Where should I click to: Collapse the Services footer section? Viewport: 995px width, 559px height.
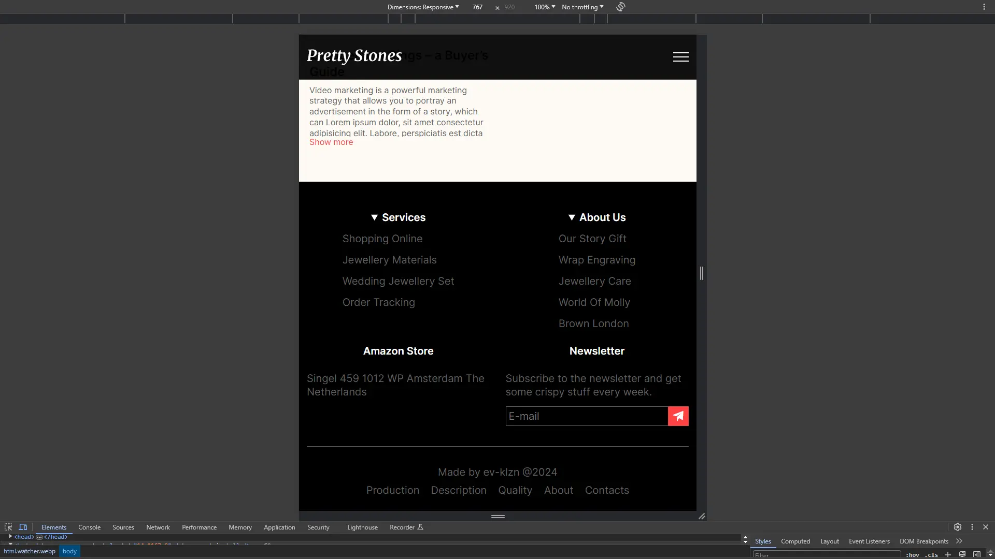(398, 217)
